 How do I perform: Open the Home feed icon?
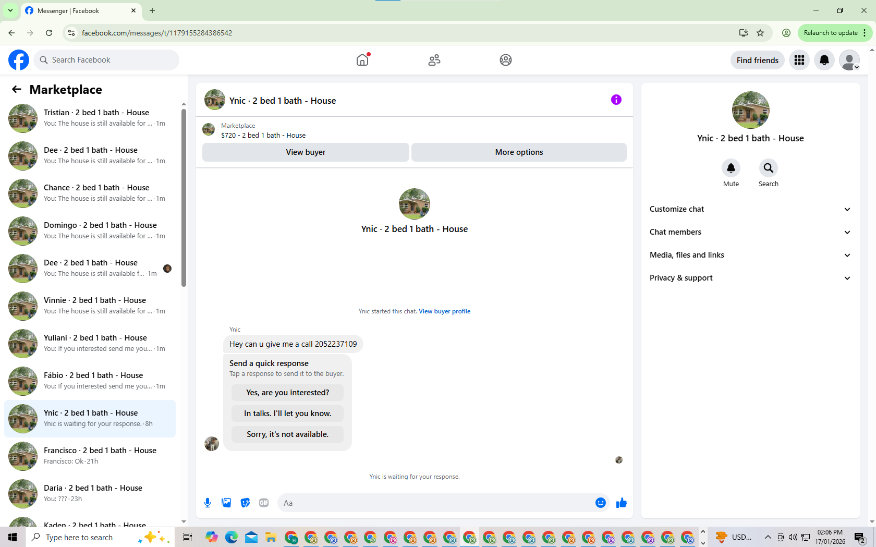pyautogui.click(x=362, y=60)
